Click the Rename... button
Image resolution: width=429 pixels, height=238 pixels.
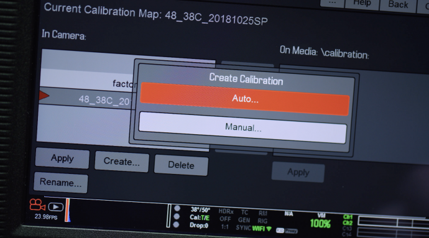point(61,182)
